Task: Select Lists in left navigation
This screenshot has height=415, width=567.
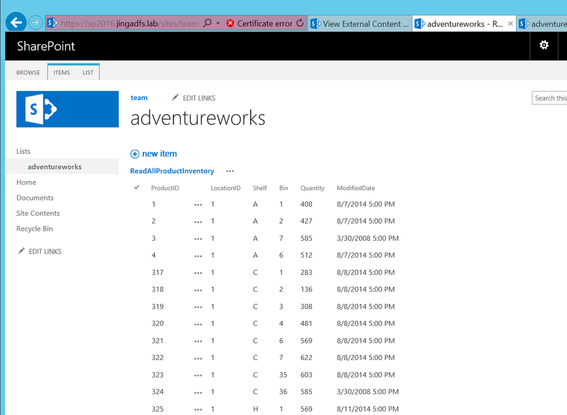Action: (23, 151)
